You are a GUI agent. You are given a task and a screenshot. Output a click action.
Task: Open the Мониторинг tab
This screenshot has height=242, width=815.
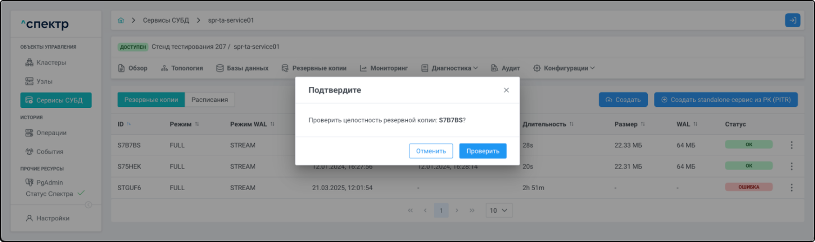384,68
